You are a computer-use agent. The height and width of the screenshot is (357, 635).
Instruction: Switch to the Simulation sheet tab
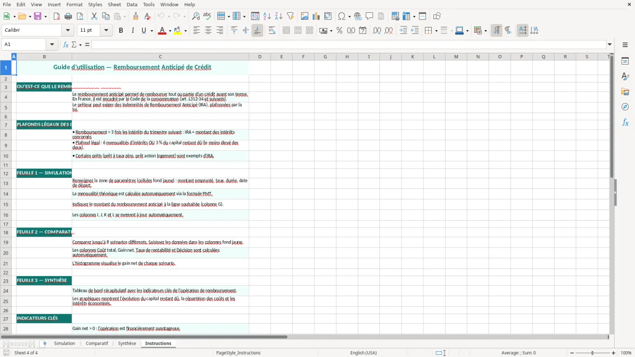pos(65,343)
